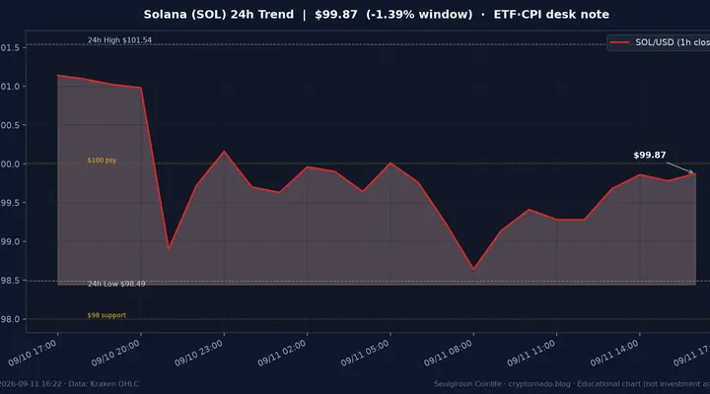
Task: Click x-axis label '09/10 23:00'
Action: tap(199, 353)
